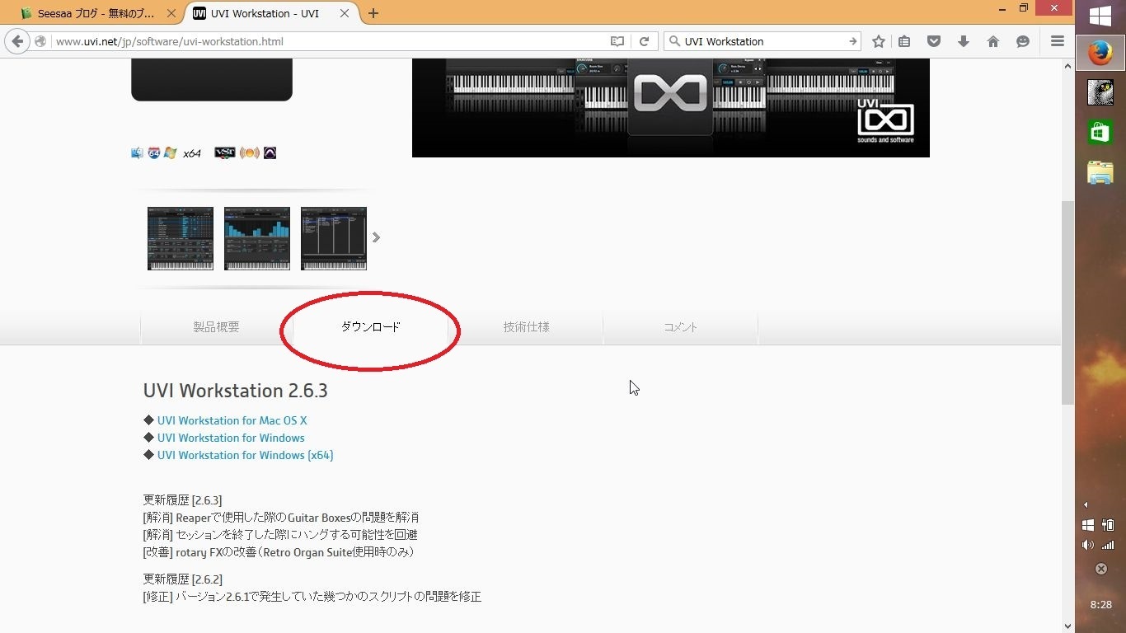Image resolution: width=1126 pixels, height=633 pixels.
Task: Open the third product screenshot thumbnail
Action: coord(334,238)
